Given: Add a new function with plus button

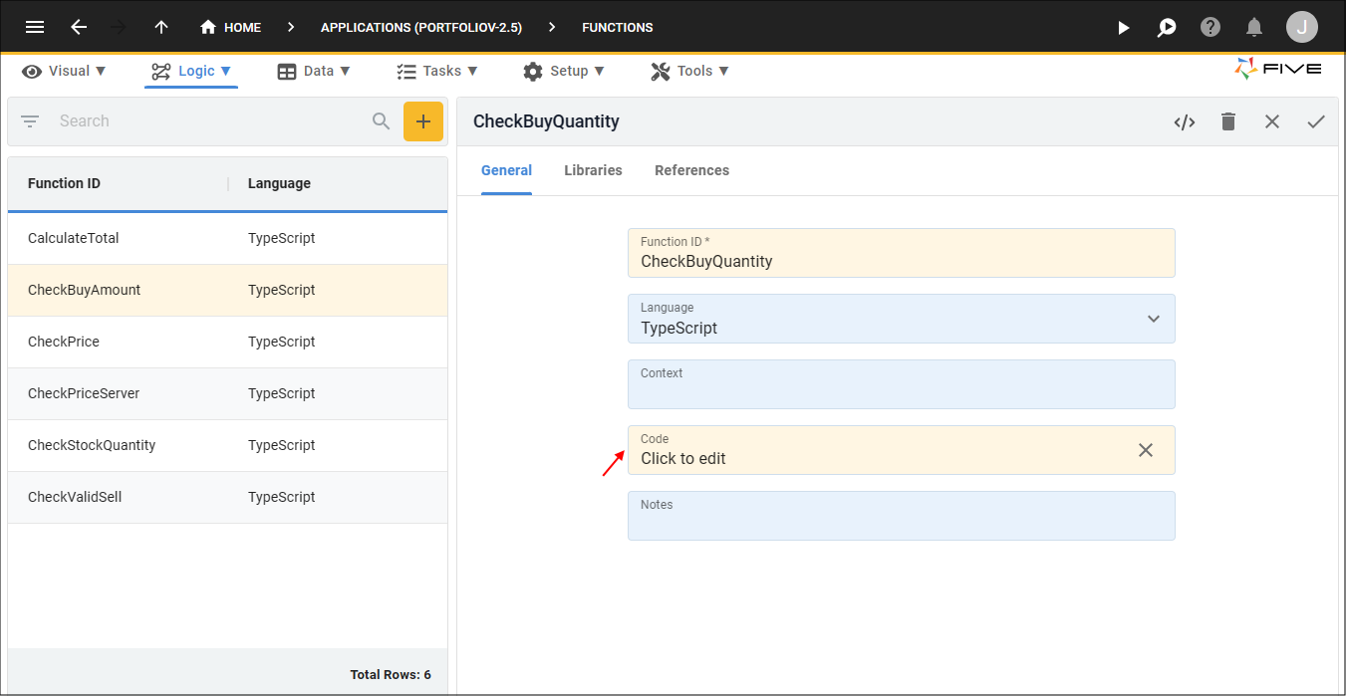Looking at the screenshot, I should click(x=423, y=121).
